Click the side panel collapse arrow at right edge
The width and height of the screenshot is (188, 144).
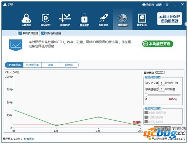point(186,24)
